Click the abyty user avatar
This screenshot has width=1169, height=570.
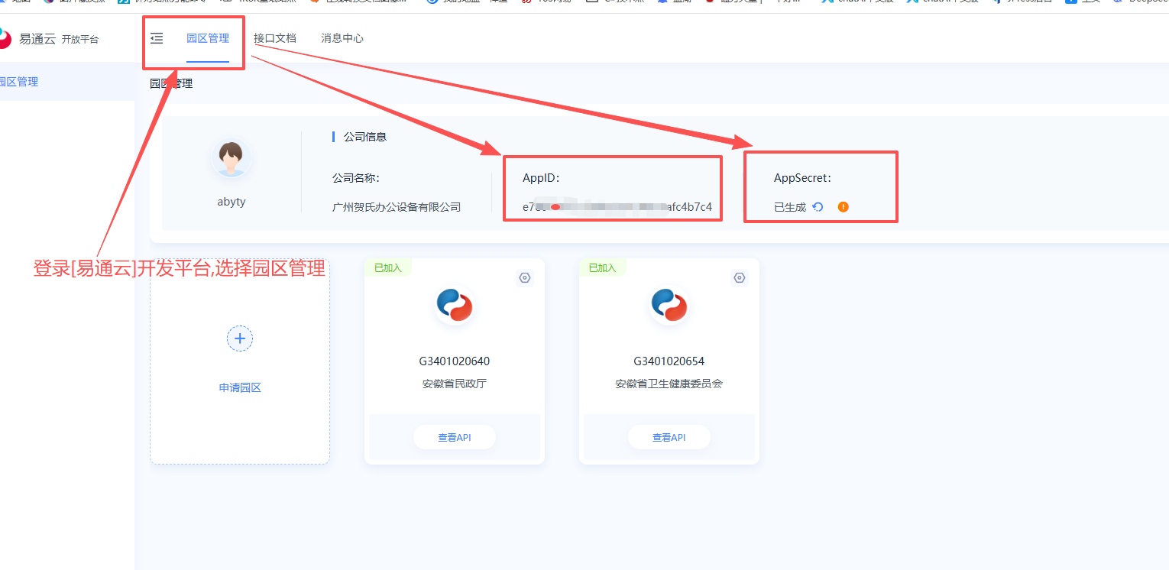click(x=231, y=159)
